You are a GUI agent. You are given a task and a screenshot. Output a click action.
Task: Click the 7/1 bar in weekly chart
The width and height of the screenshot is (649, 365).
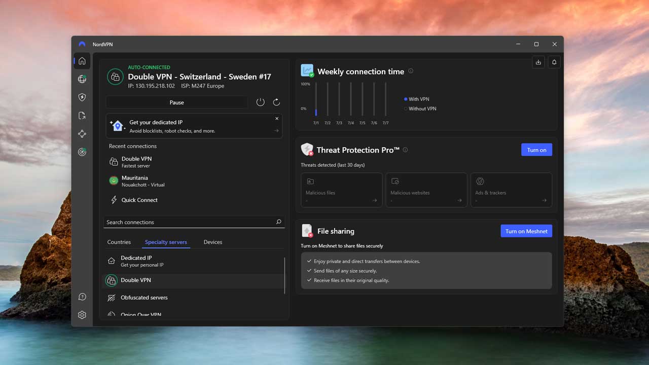point(316,99)
